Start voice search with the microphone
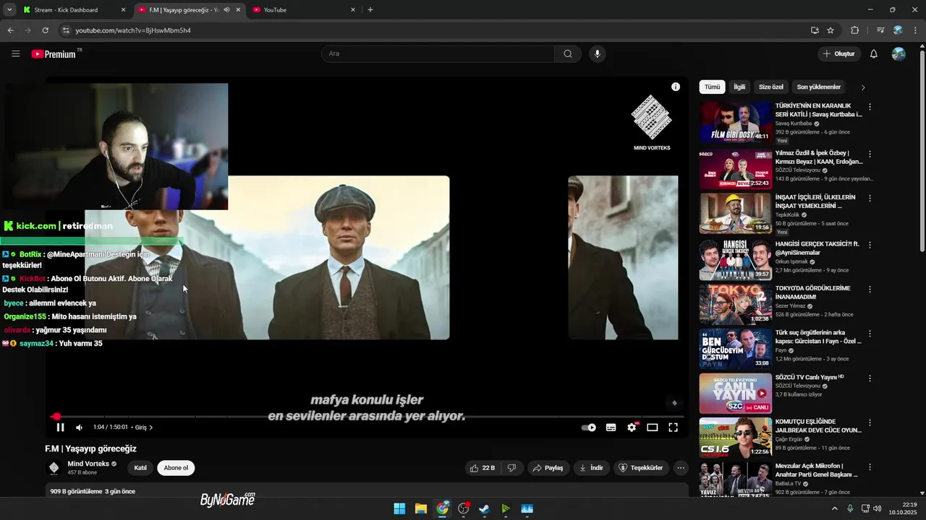 [597, 53]
